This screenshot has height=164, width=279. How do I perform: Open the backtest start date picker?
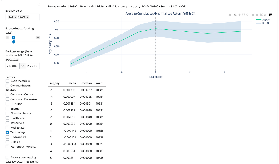[13, 66]
